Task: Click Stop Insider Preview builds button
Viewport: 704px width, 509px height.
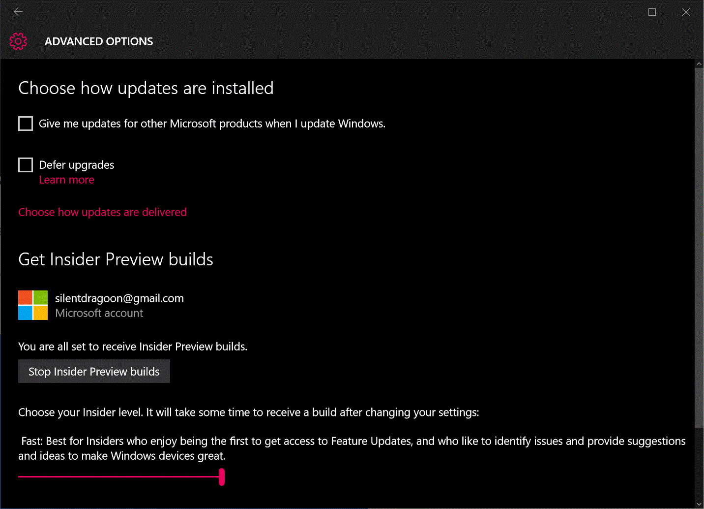Action: pyautogui.click(x=94, y=371)
